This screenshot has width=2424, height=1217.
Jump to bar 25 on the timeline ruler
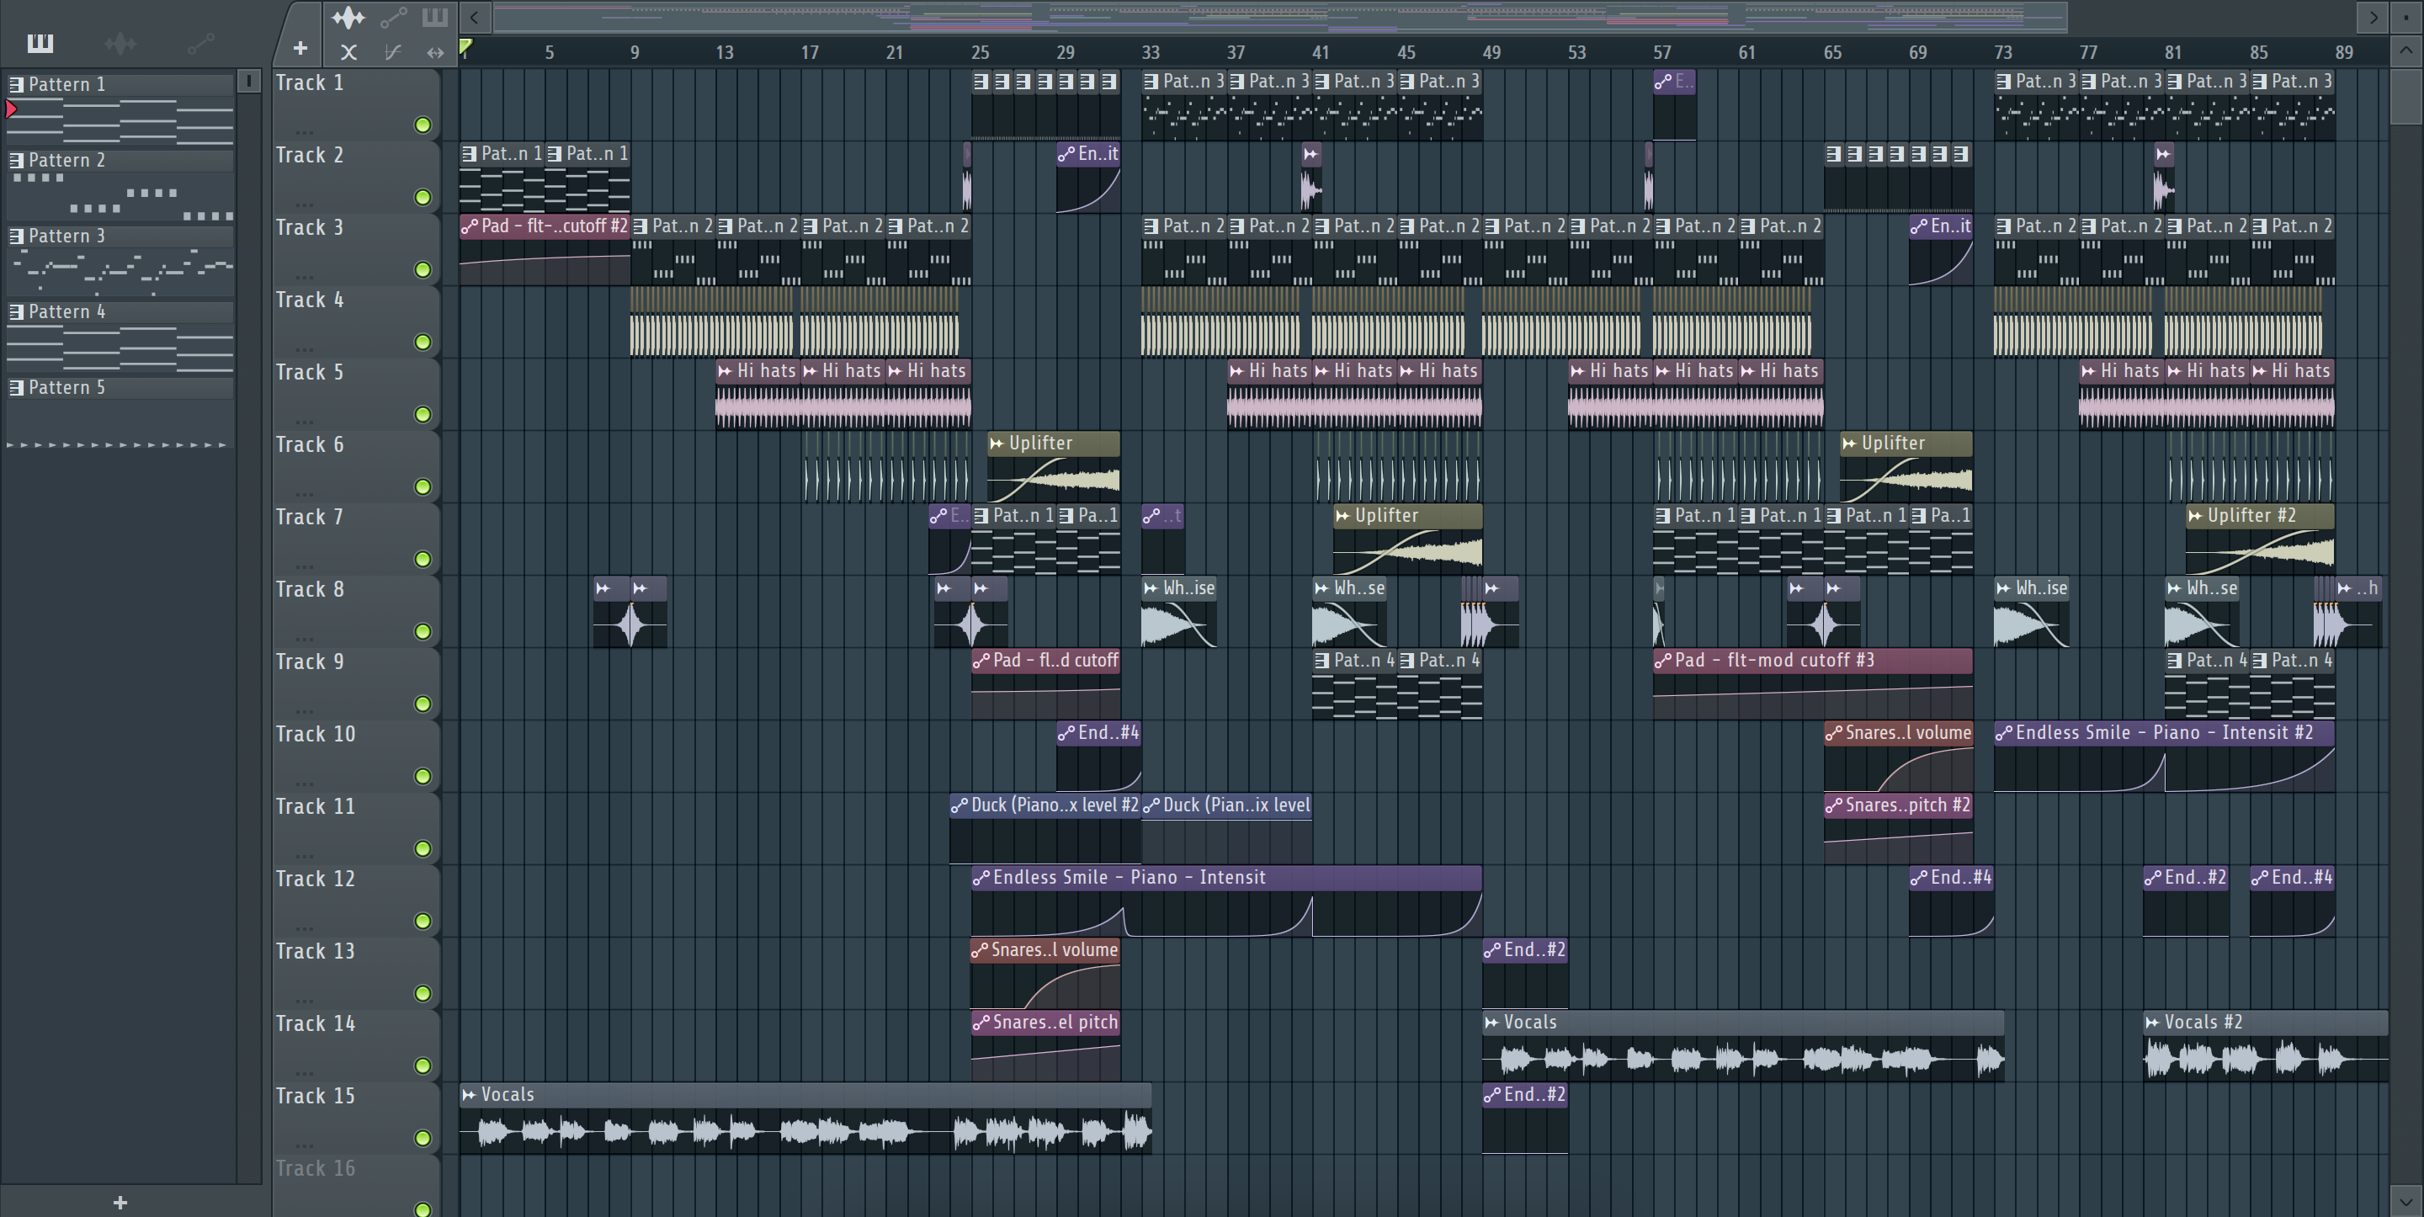(x=981, y=53)
